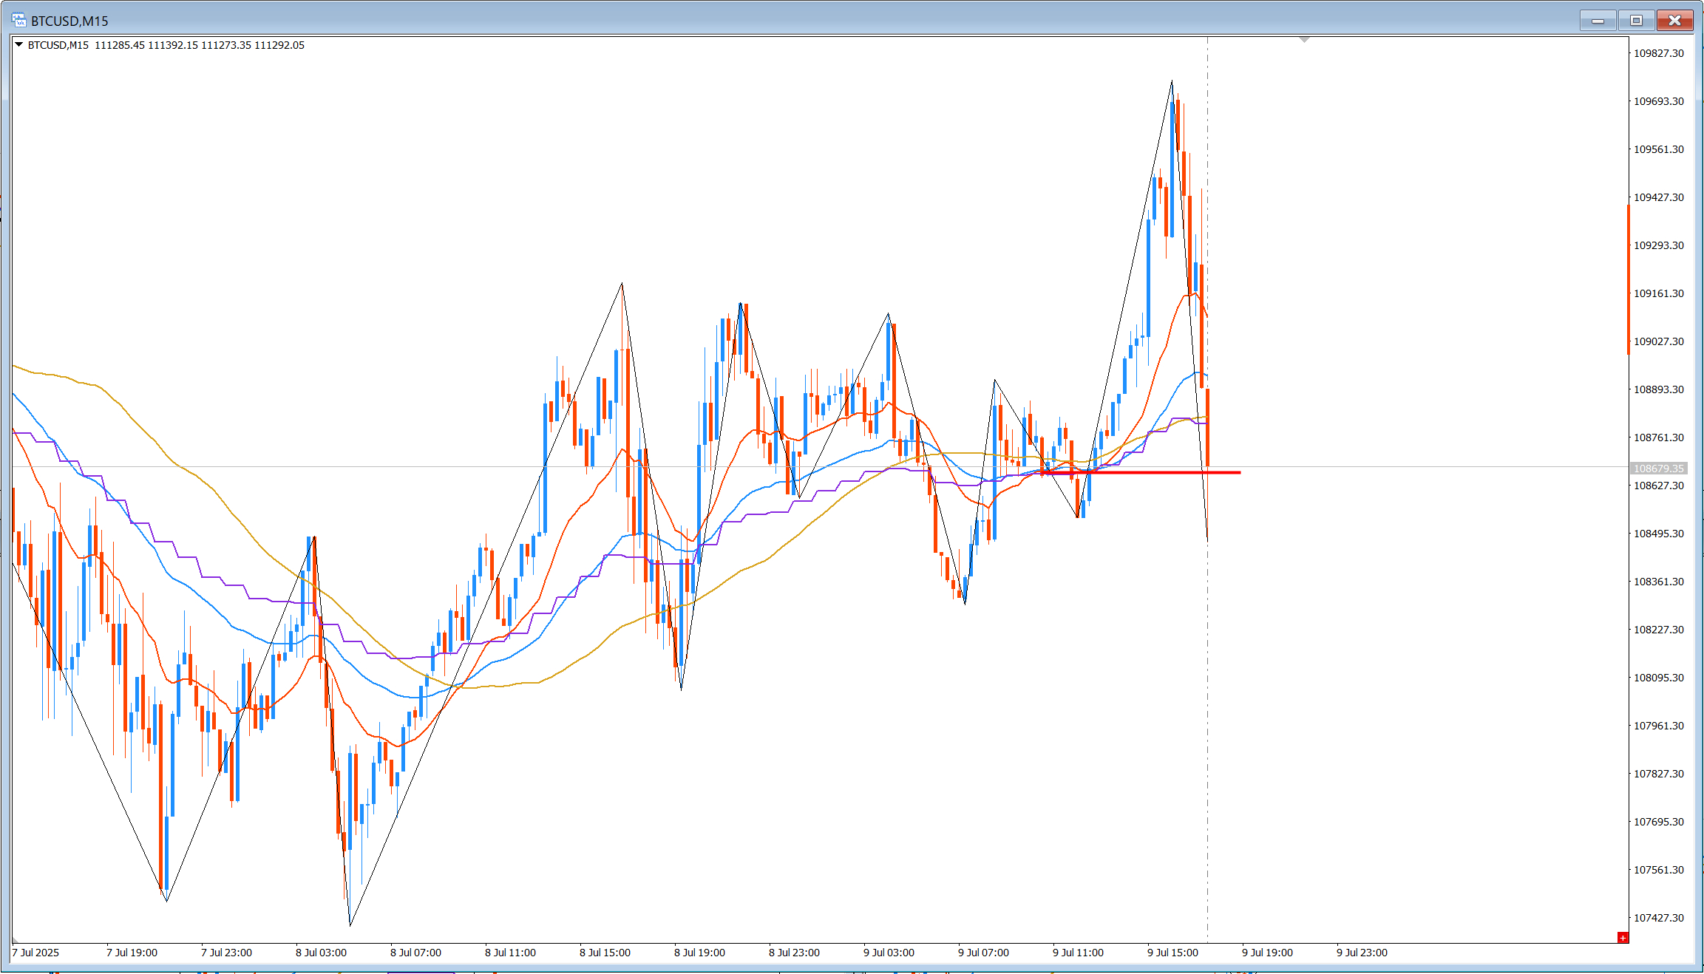Click the 108627.30 price scale label
The image size is (1704, 974).
click(1658, 486)
